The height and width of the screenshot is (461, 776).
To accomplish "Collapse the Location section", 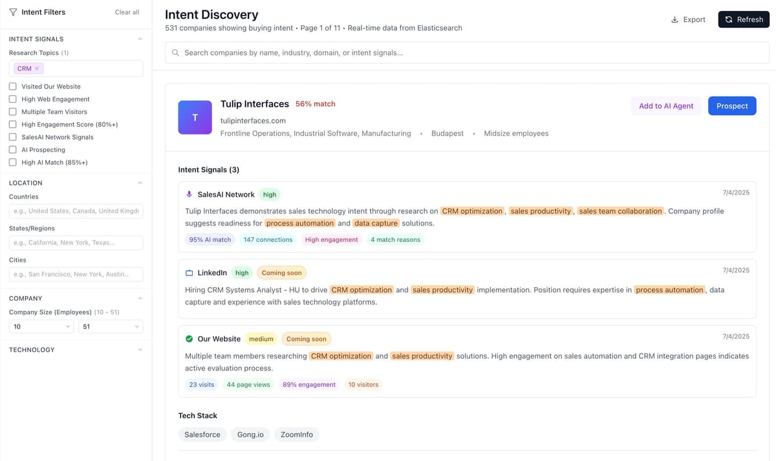I will tap(140, 182).
